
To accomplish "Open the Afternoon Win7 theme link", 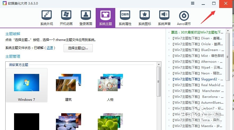I will click(197, 62).
